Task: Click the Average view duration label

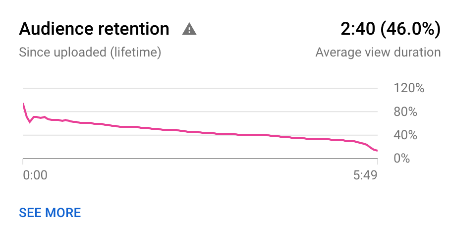Action: click(x=378, y=53)
